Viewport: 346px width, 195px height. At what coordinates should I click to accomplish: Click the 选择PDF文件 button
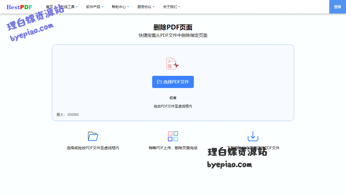coord(173,82)
